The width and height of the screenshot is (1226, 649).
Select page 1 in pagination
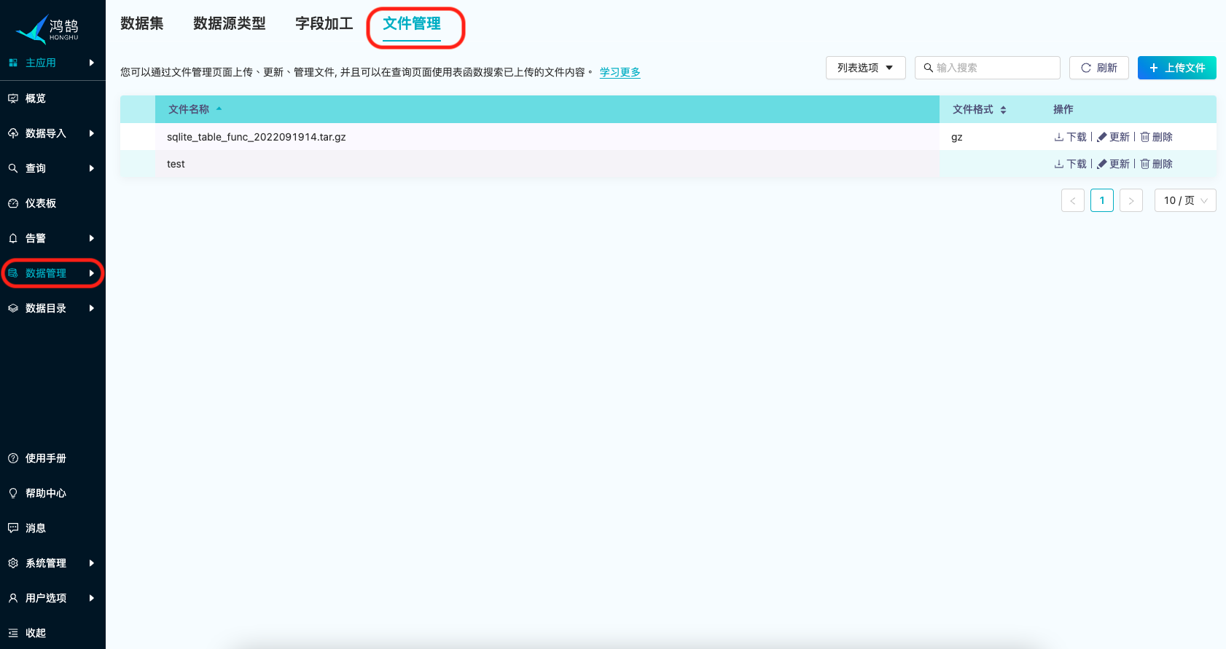1102,200
